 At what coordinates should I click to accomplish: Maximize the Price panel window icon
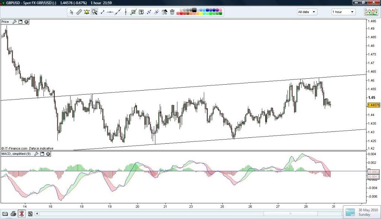[20, 22]
